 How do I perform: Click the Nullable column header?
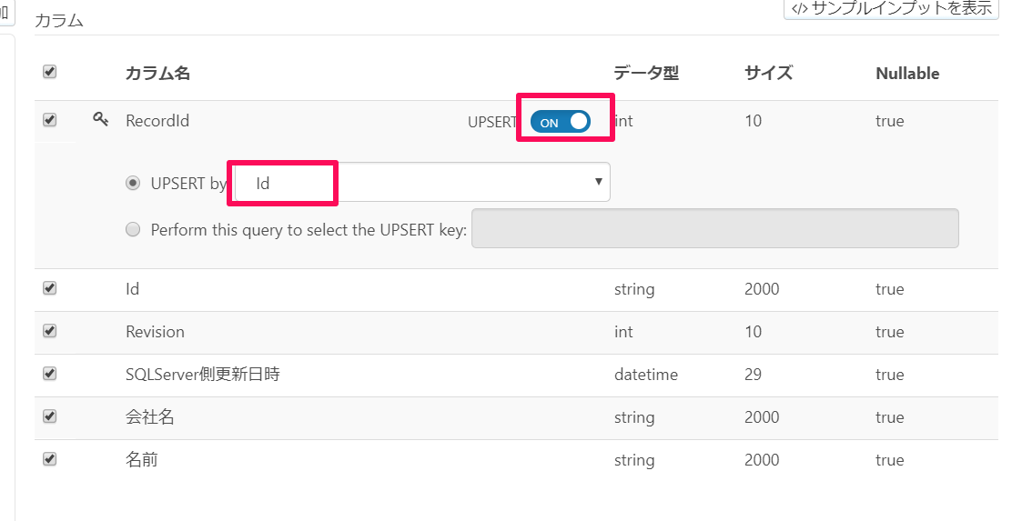click(907, 74)
